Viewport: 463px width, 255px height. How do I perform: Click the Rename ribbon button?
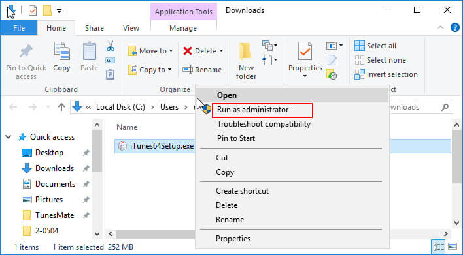click(x=201, y=70)
